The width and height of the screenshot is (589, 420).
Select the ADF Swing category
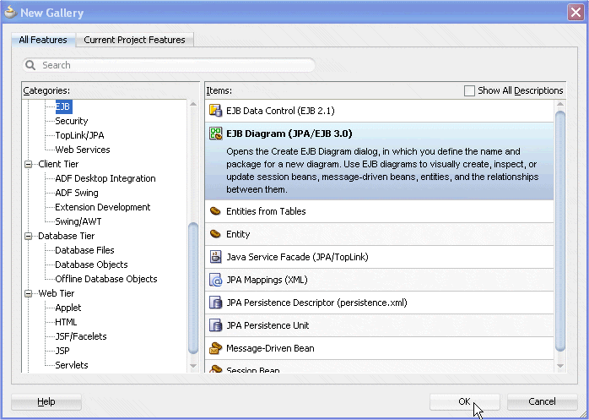(77, 193)
